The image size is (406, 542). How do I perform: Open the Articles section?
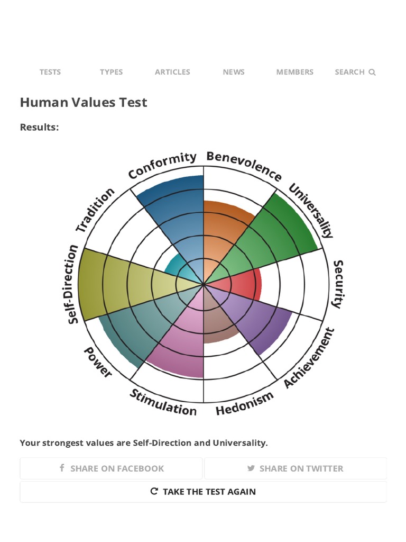(172, 72)
